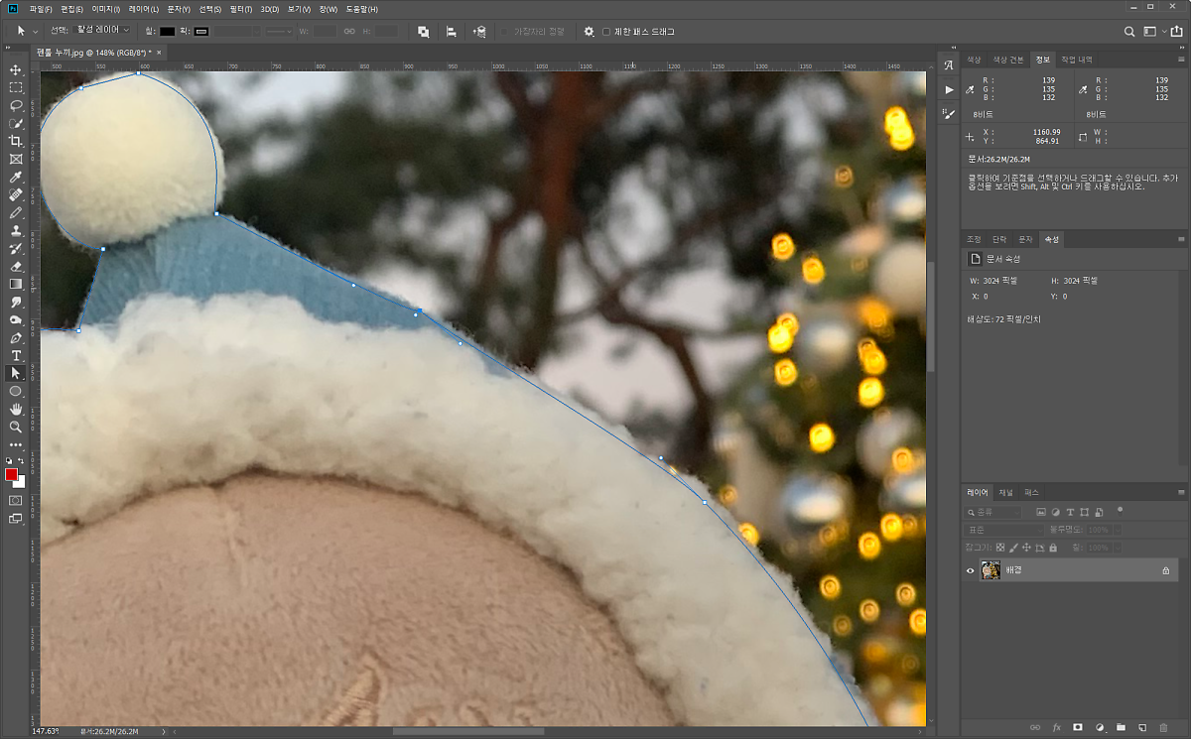Open the 활성 레이어 selection dropdown
The height and width of the screenshot is (739, 1191).
click(x=104, y=32)
